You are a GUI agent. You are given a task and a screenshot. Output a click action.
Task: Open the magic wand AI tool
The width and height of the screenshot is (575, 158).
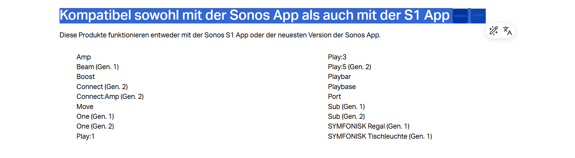[493, 31]
